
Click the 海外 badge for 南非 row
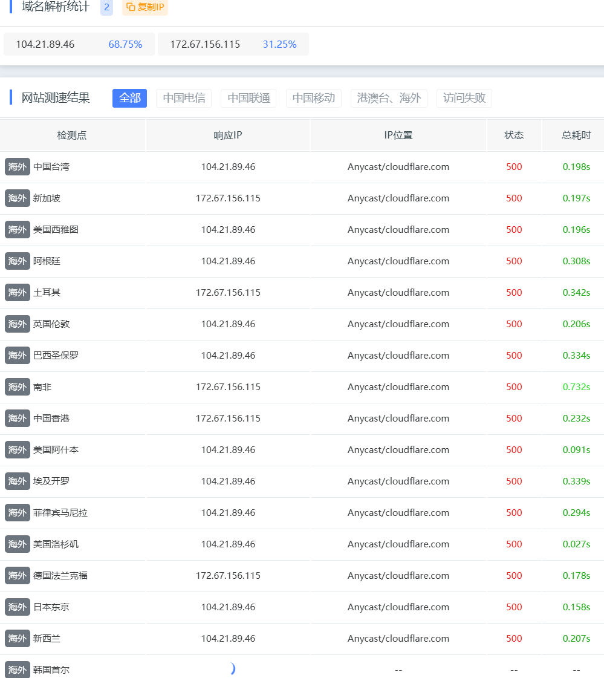pos(18,387)
